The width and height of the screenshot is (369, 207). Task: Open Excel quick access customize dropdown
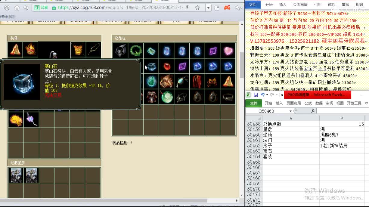click(x=281, y=95)
